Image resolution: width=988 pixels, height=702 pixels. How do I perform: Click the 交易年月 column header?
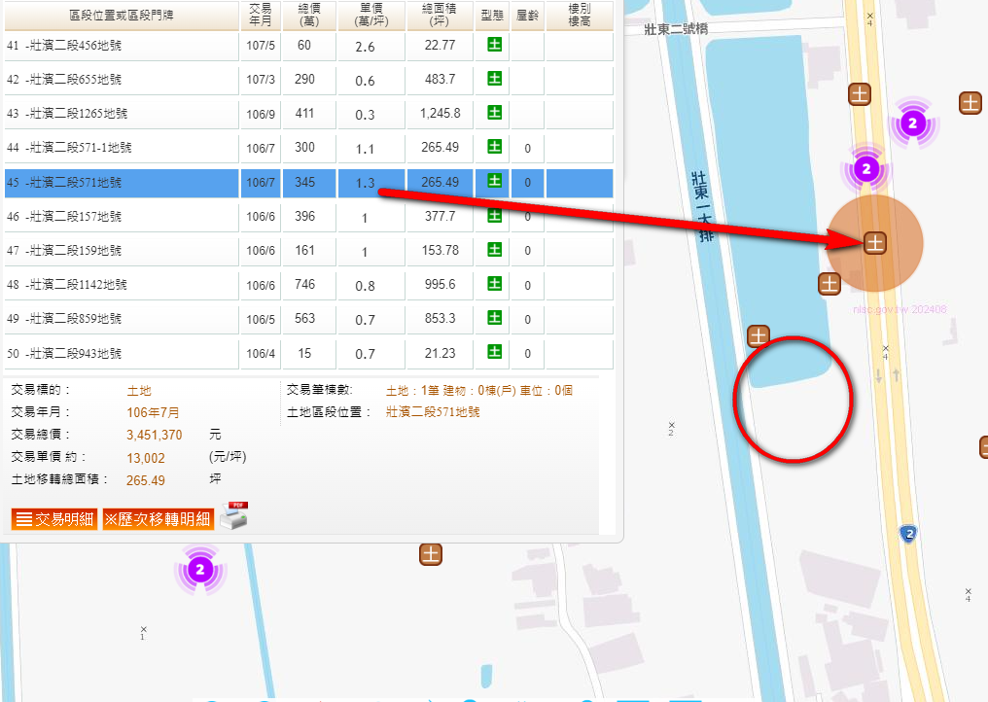click(260, 15)
